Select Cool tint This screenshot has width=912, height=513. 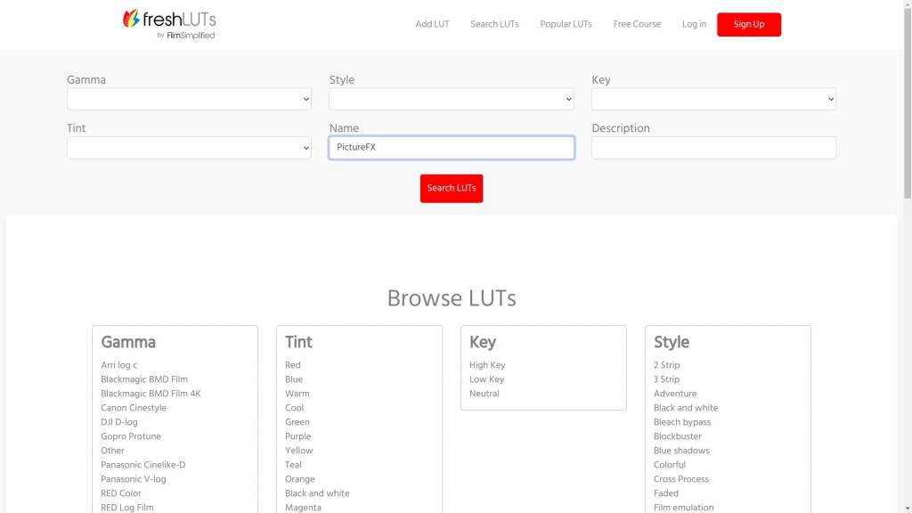pos(294,408)
